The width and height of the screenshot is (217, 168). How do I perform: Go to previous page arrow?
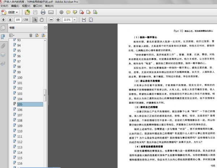(x=3, y=20)
